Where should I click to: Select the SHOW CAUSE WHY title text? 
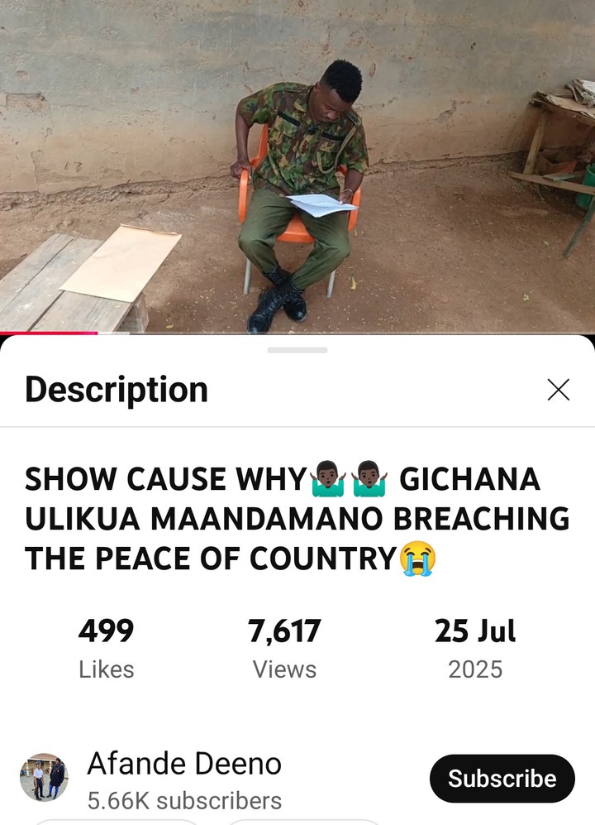[x=166, y=479]
